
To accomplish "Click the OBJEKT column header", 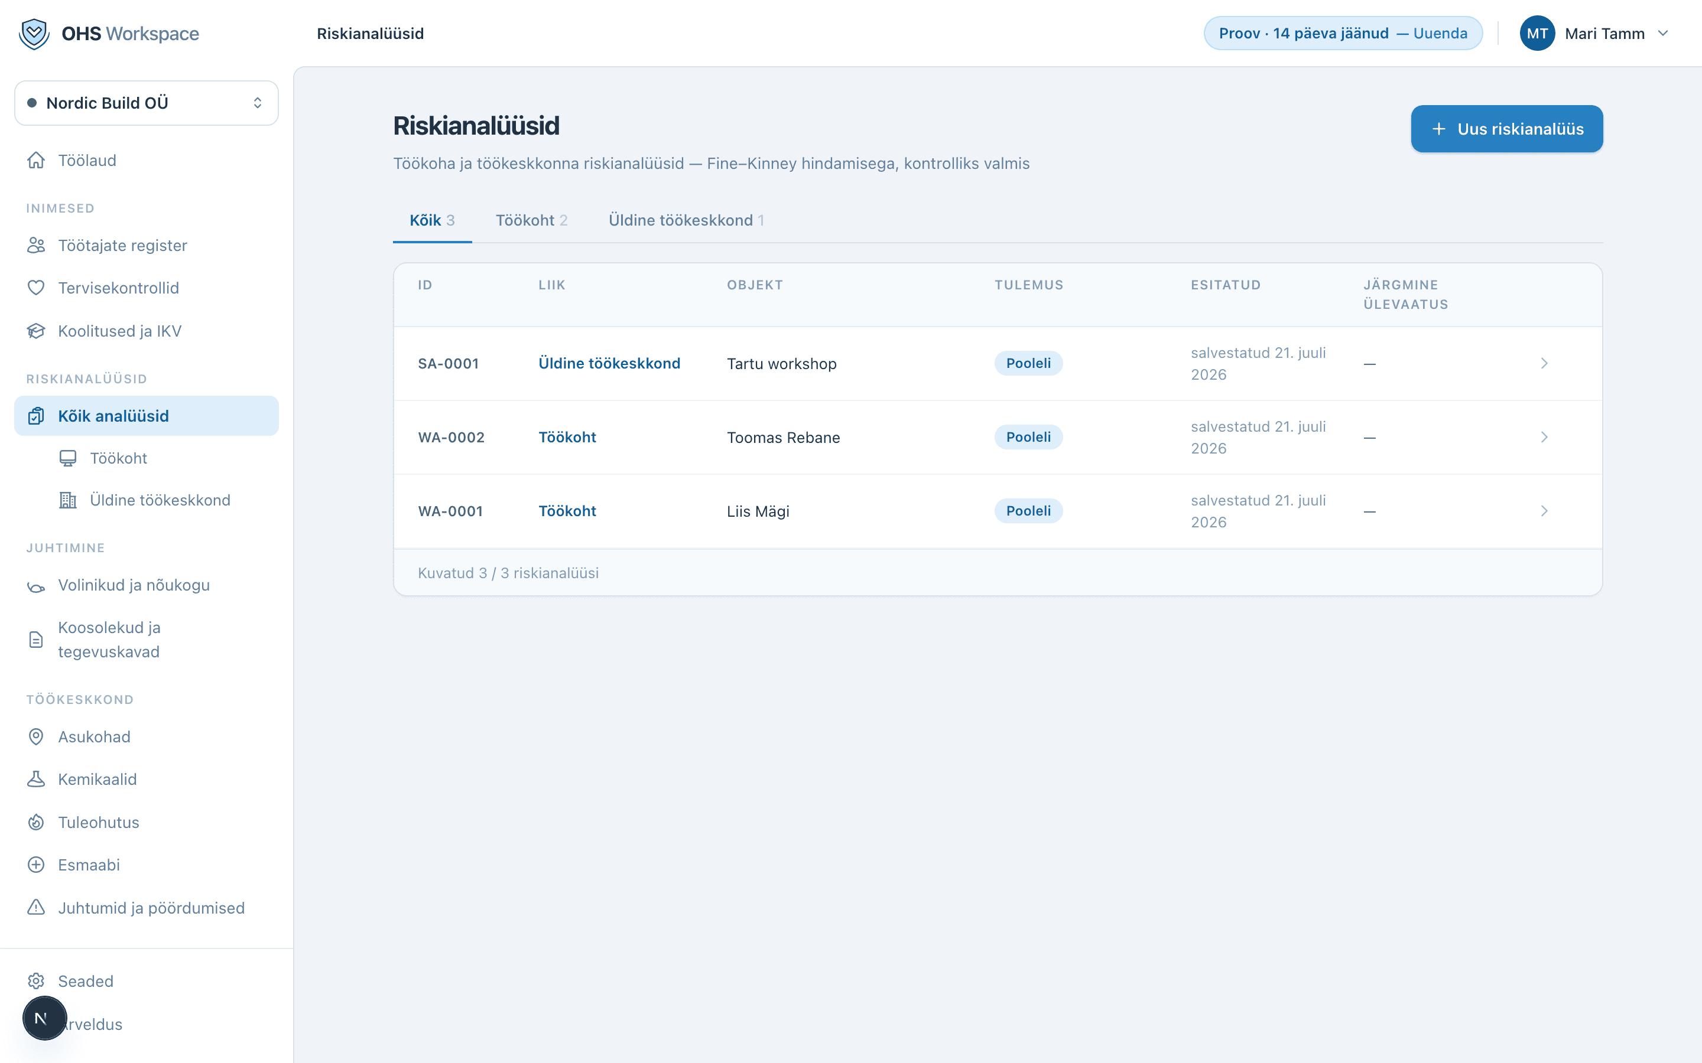I will point(755,285).
